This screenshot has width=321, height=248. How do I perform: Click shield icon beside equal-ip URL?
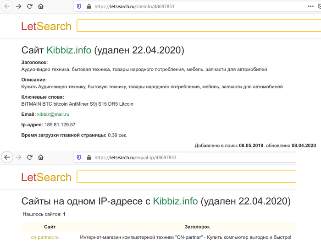click(x=79, y=157)
